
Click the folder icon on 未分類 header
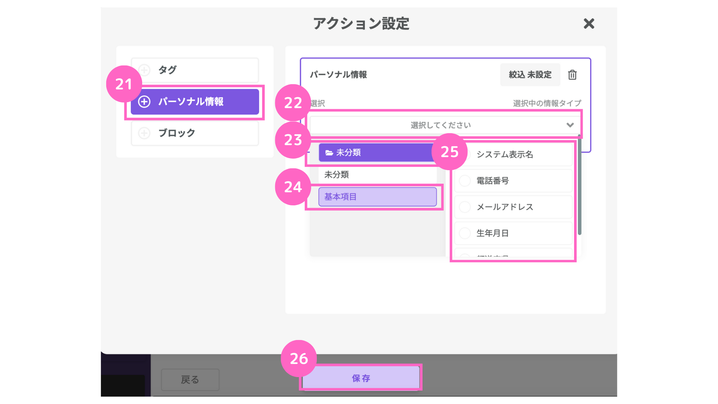click(x=329, y=153)
